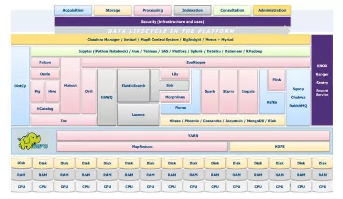Click the YARN bar
Screen dimensions: 343x199
pyautogui.click(x=193, y=135)
